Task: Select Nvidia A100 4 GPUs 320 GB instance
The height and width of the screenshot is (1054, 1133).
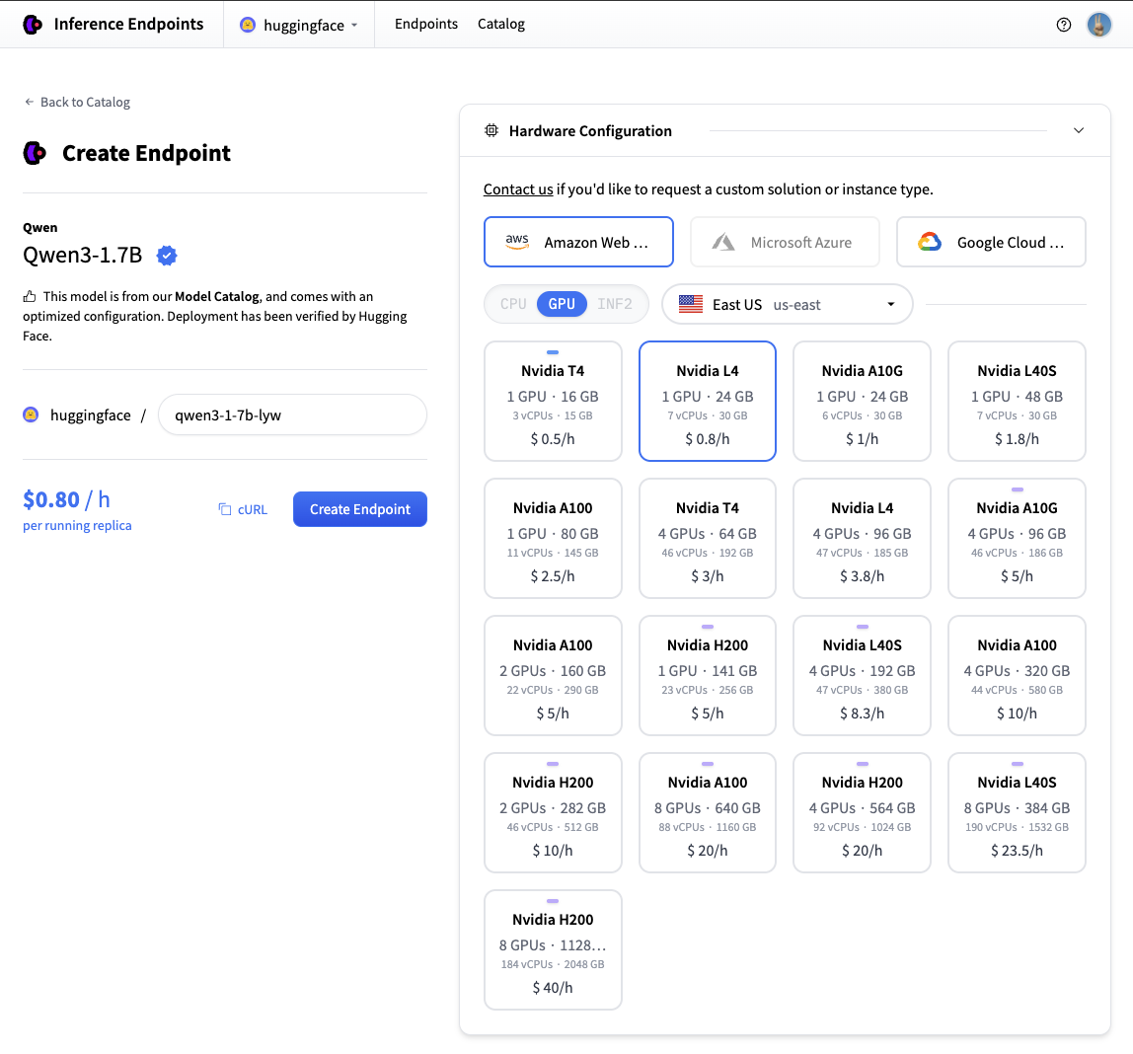Action: point(1017,675)
